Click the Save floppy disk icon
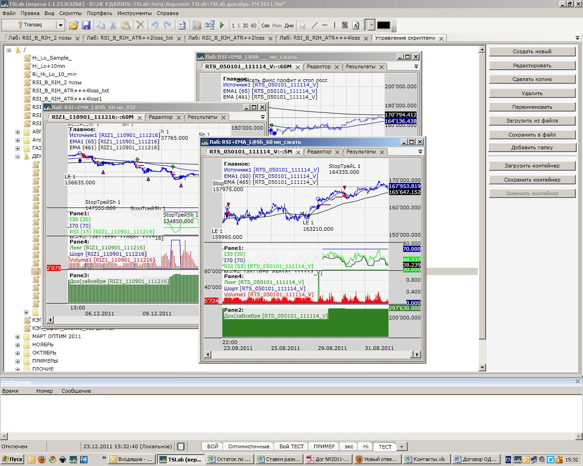This screenshot has width=583, height=466. click(86, 25)
